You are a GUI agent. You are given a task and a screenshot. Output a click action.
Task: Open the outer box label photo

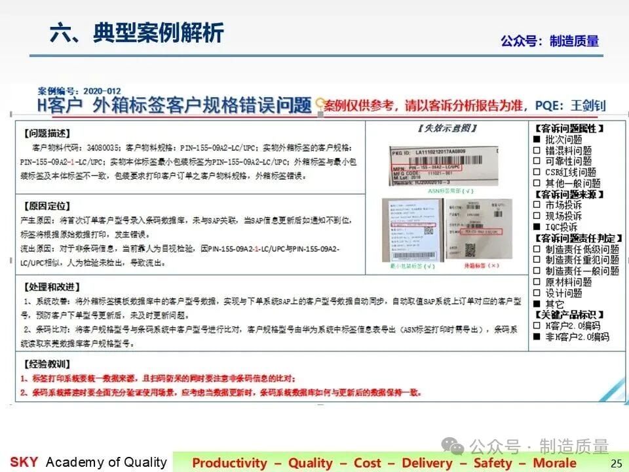(479, 230)
